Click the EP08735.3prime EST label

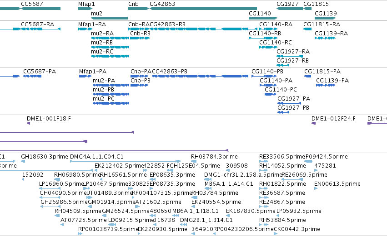(172, 184)
